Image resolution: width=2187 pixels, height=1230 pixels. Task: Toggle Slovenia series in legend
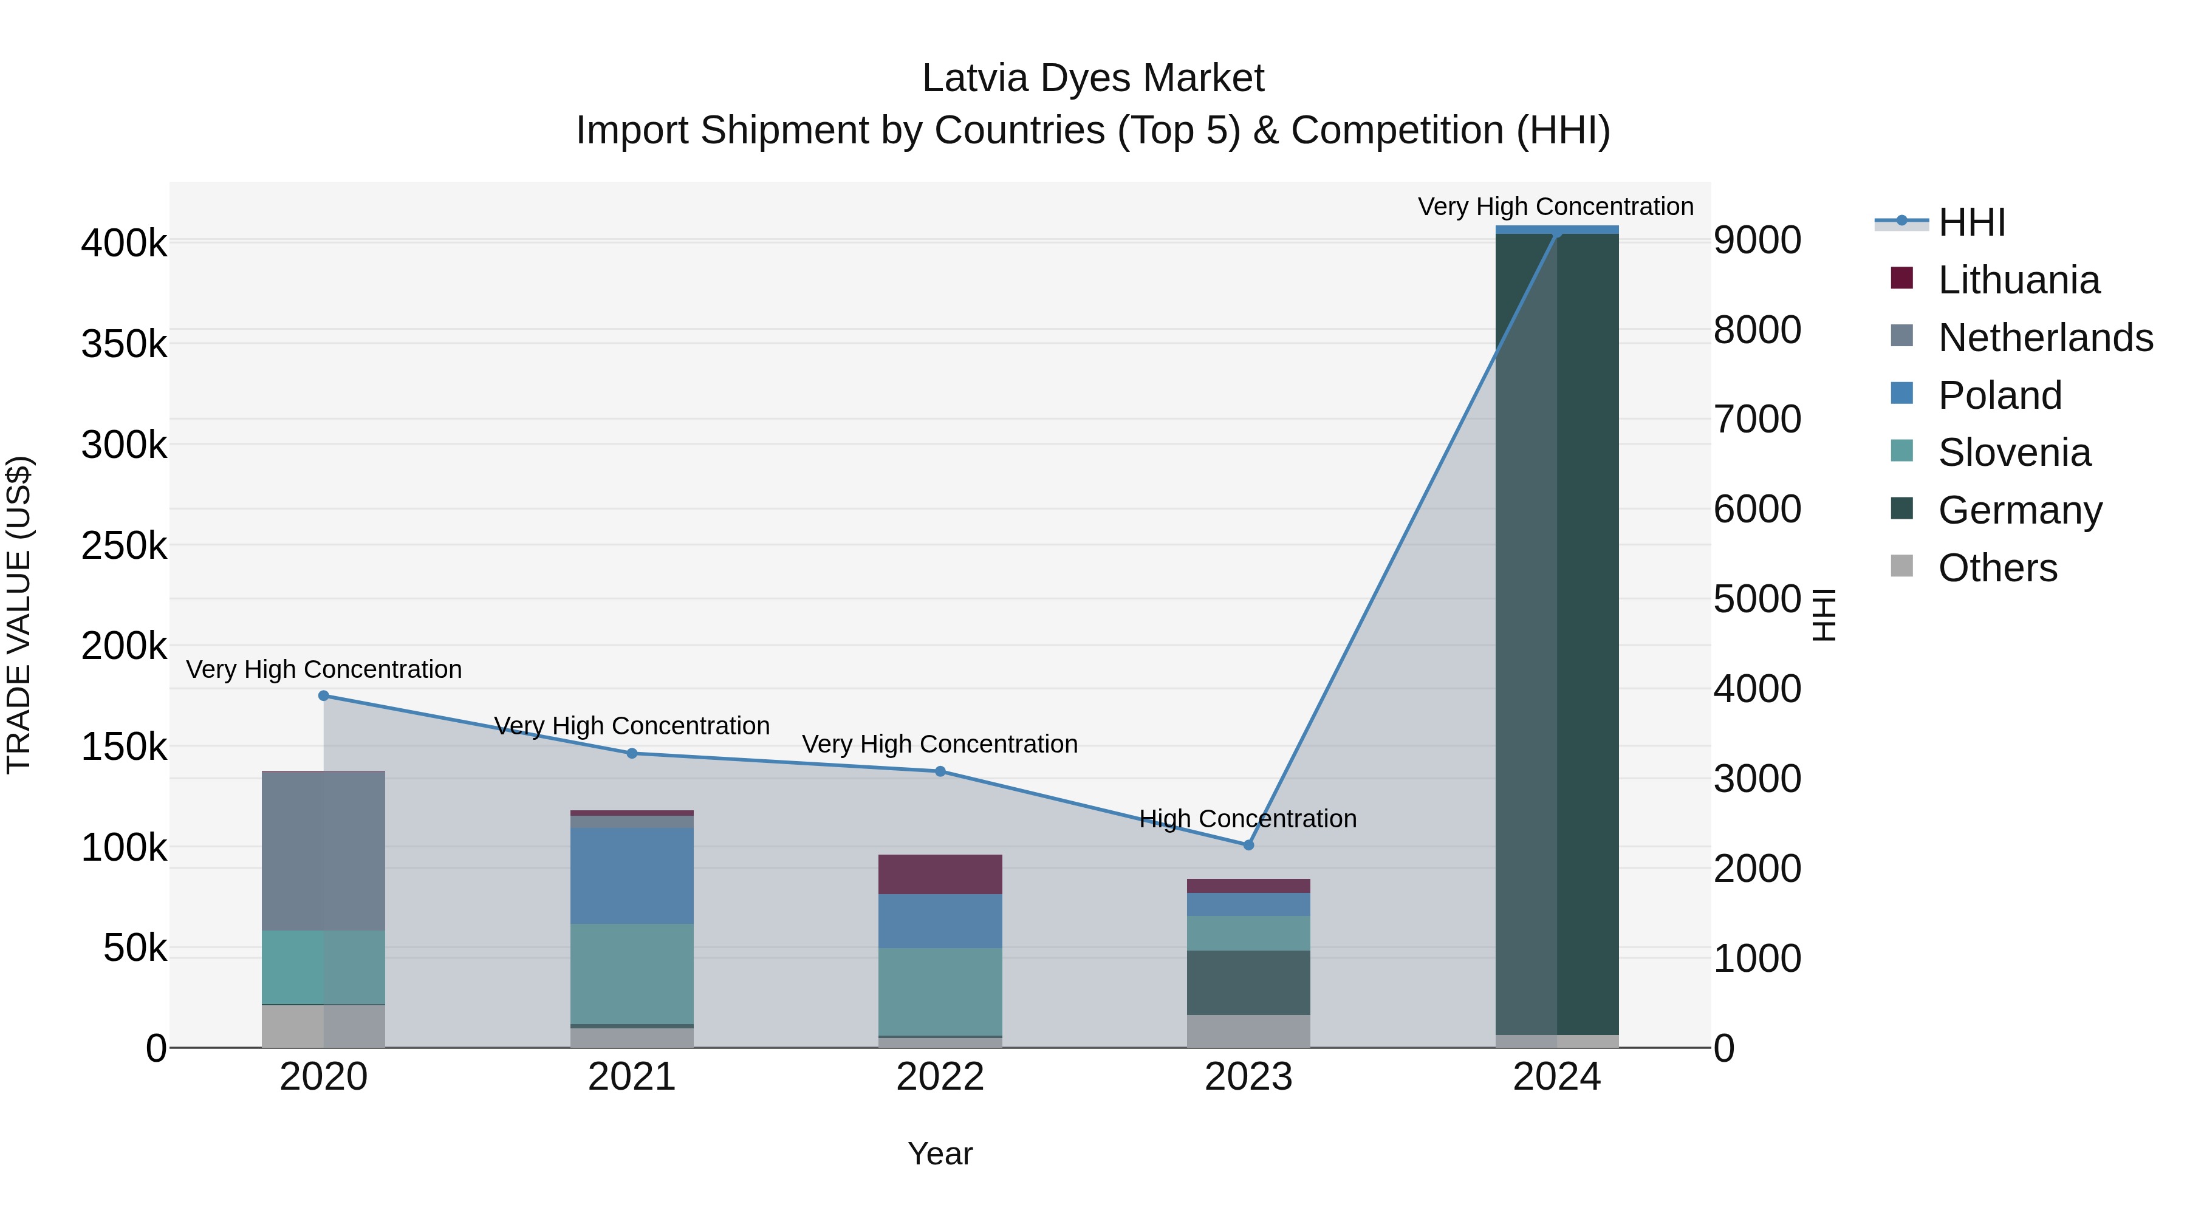click(1991, 453)
